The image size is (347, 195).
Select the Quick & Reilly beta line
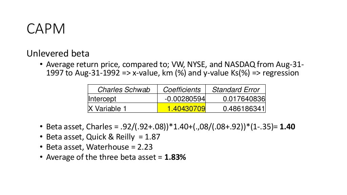(103, 137)
